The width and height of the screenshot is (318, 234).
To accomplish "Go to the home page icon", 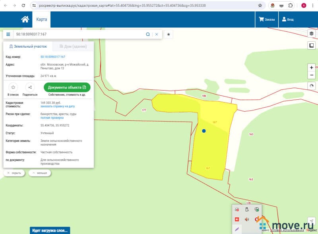I will 25,19.
